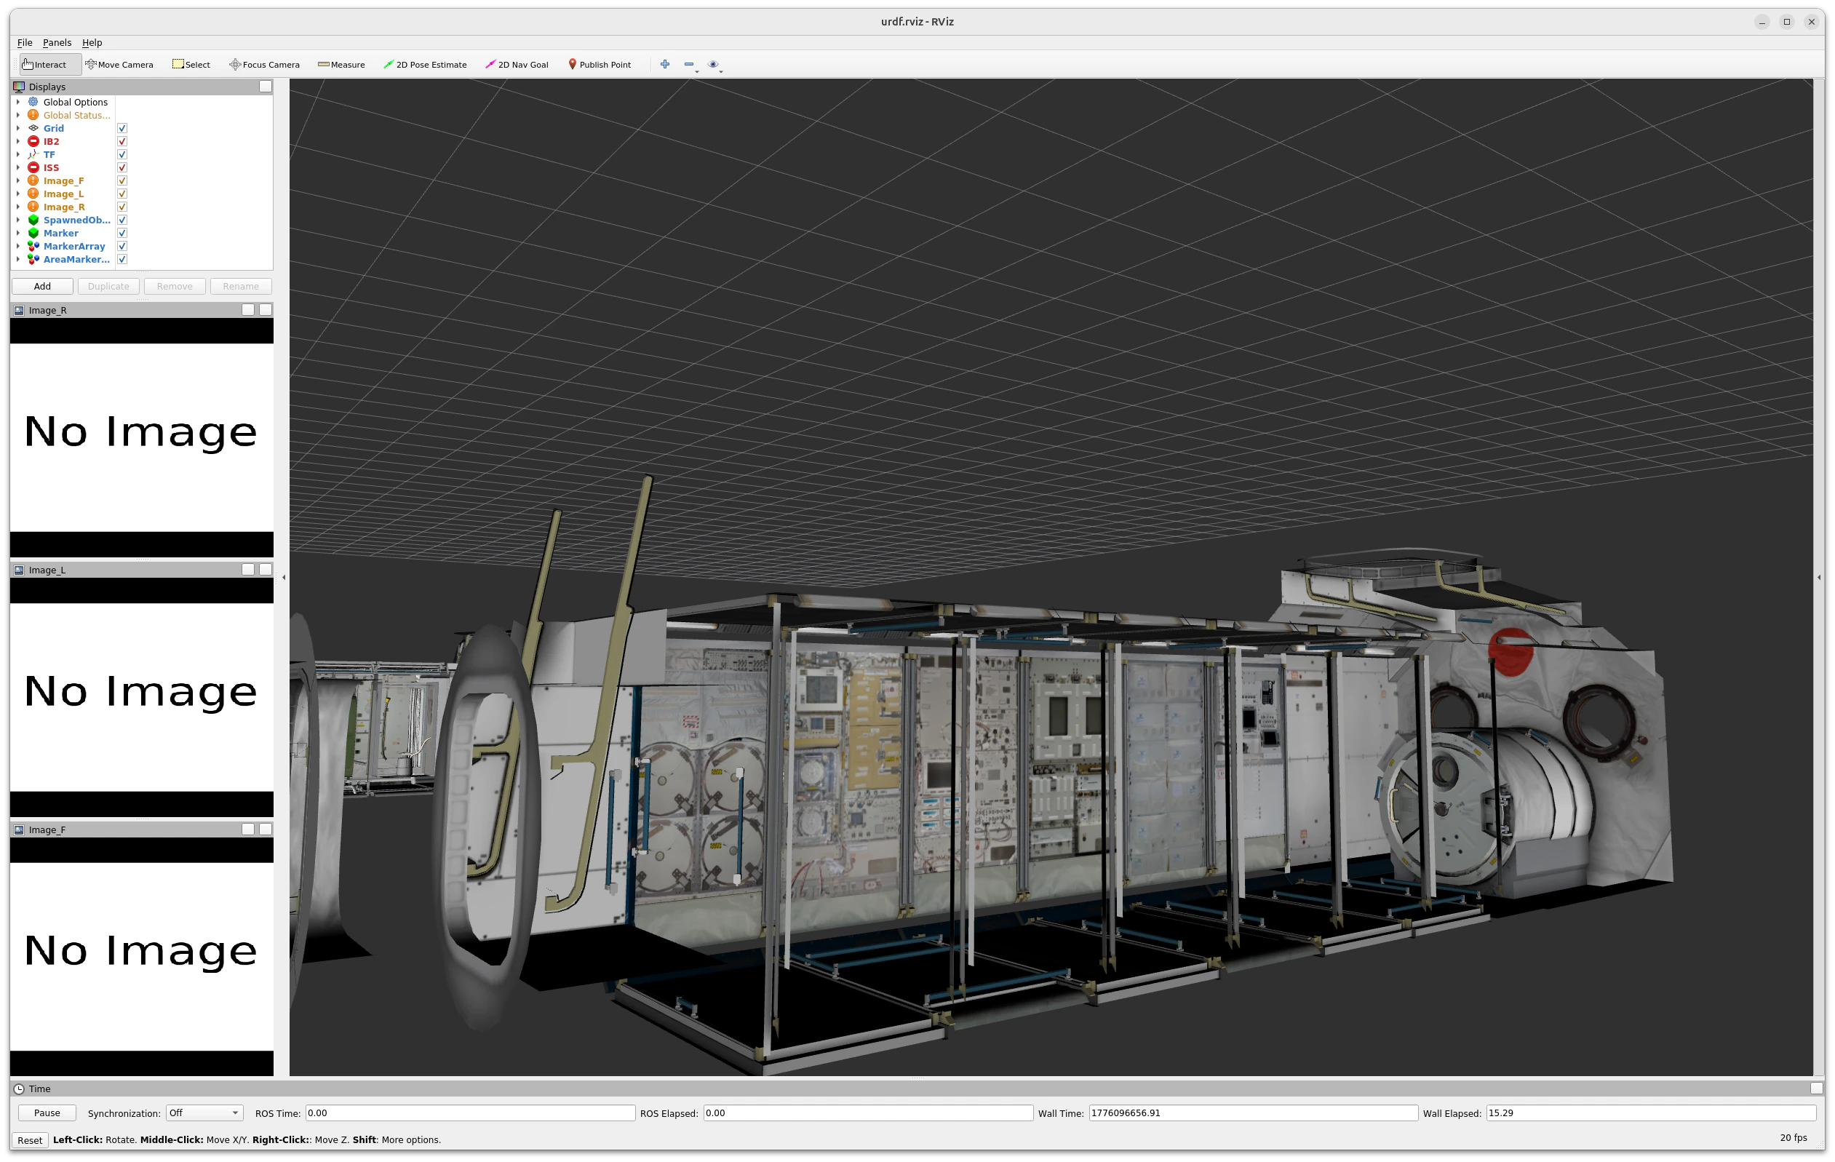This screenshot has height=1162, width=1835.
Task: Click the Duplicate button
Action: 108,287
